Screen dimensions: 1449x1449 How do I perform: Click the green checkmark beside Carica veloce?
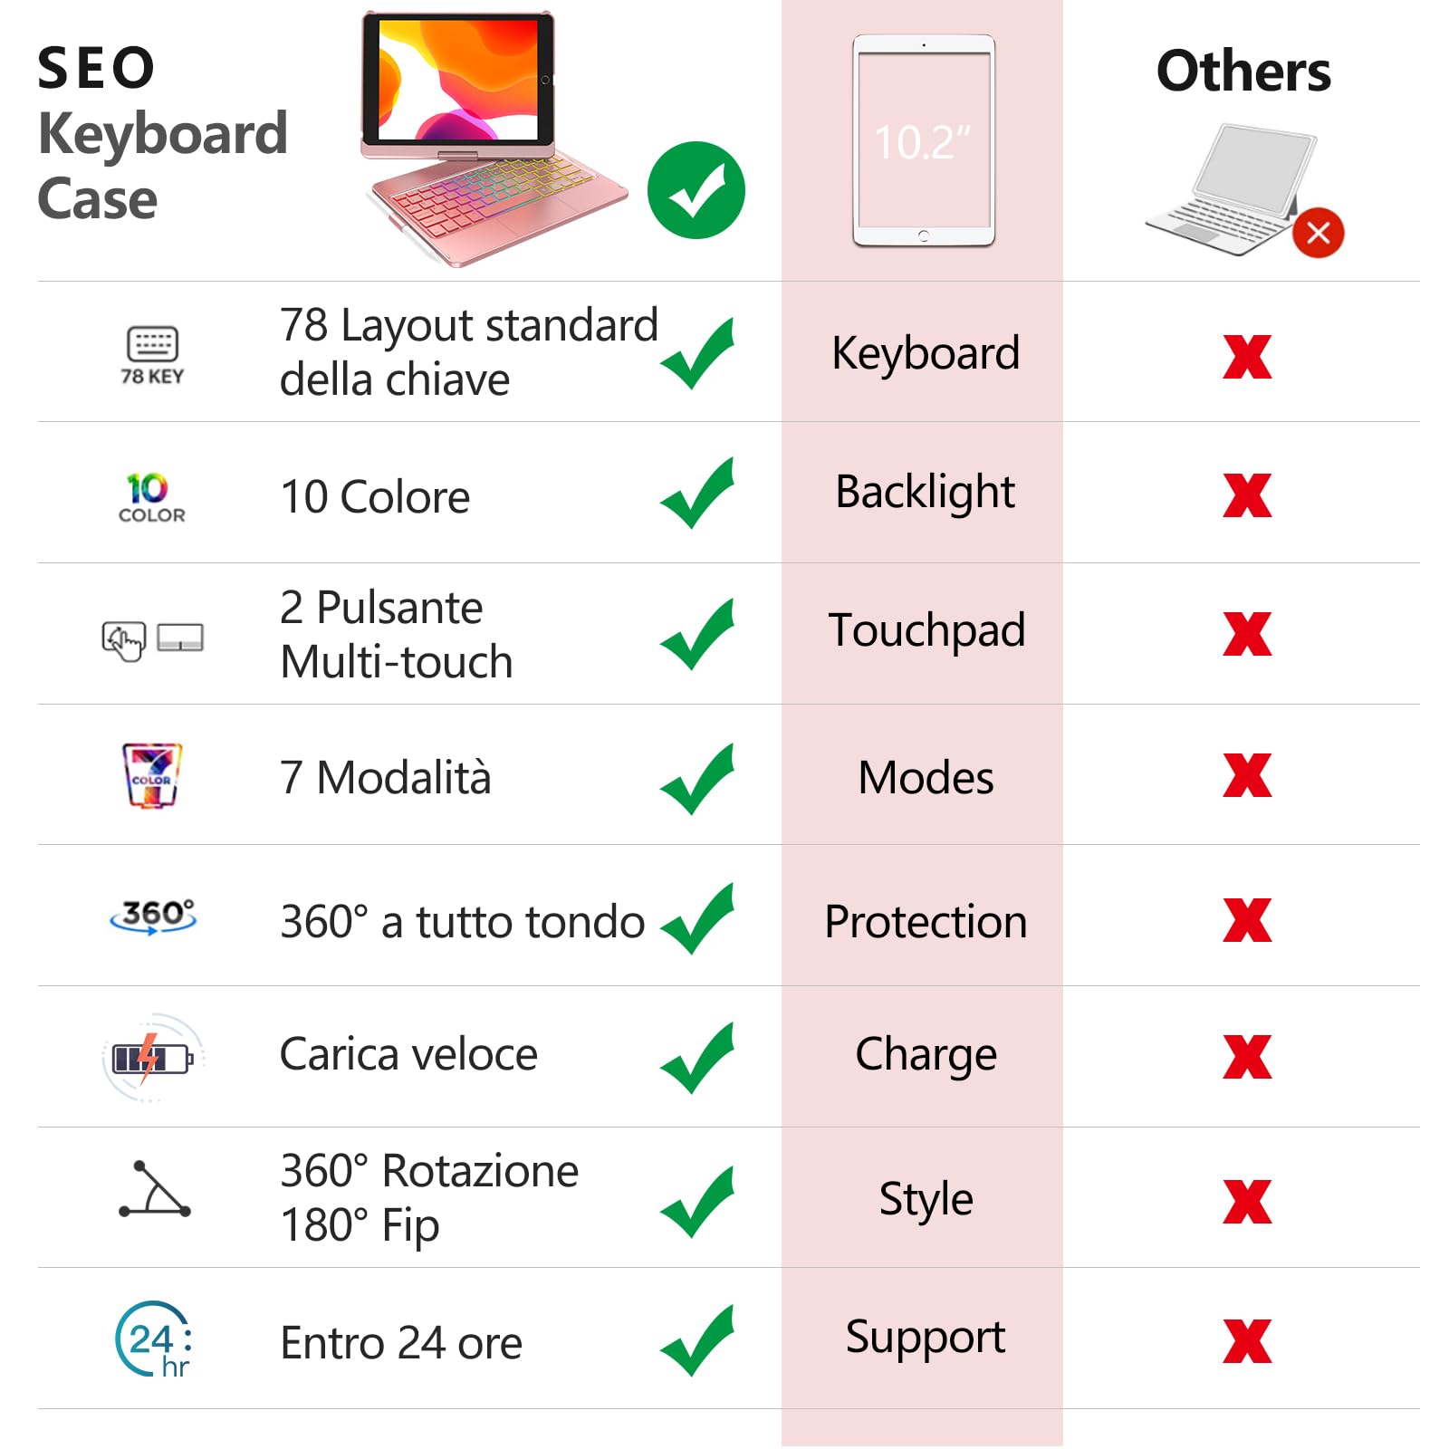pos(697,1058)
